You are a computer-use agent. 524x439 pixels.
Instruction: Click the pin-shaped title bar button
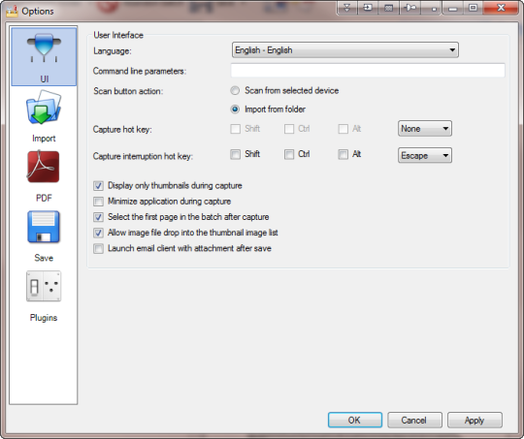click(x=410, y=8)
